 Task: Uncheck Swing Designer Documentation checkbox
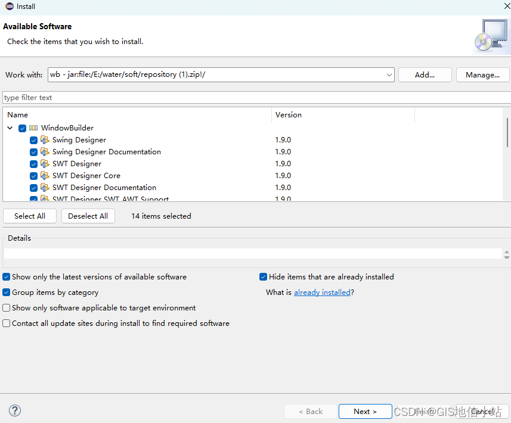(33, 152)
